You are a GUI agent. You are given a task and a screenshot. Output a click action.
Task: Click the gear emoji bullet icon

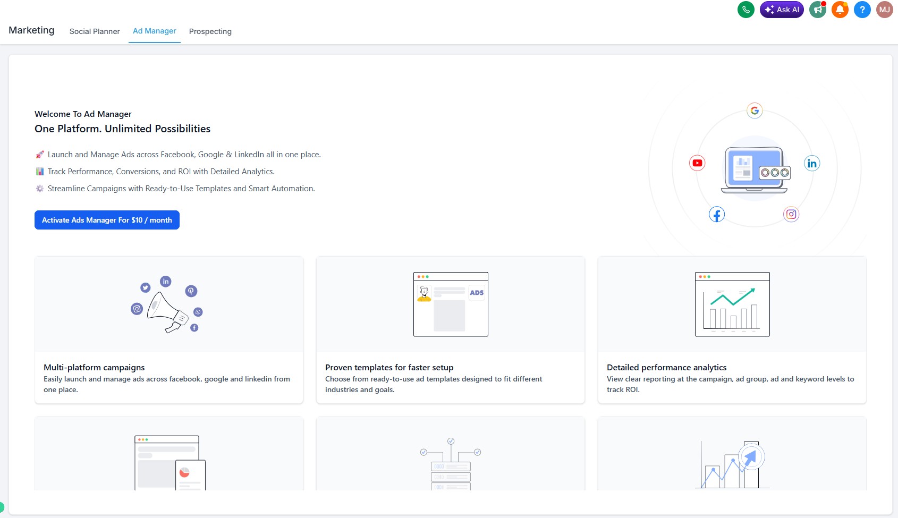coord(40,189)
